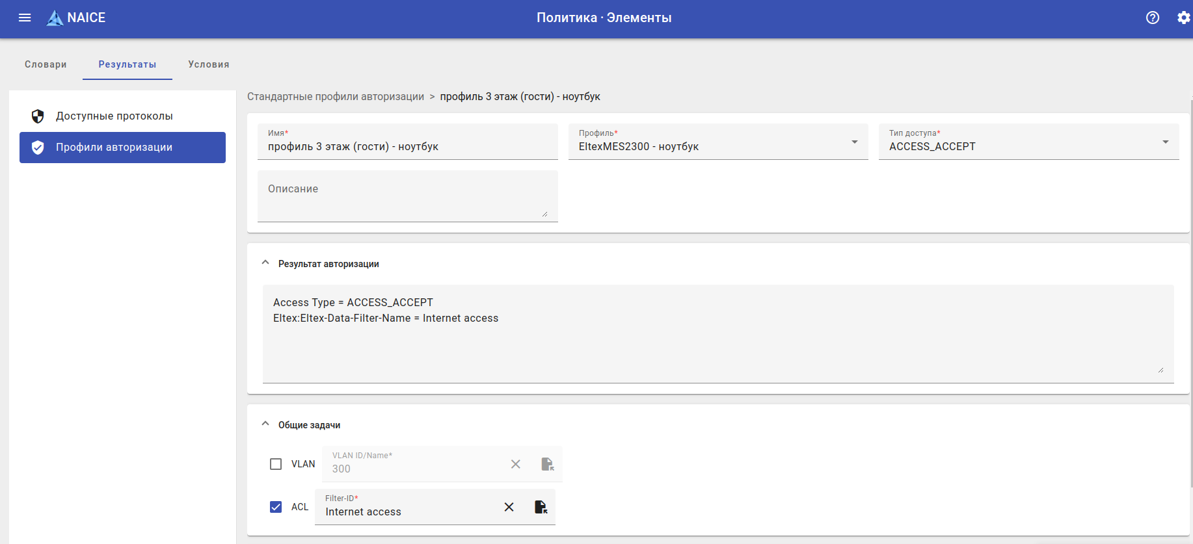Click the document icon next to Filter-ID

pyautogui.click(x=541, y=507)
